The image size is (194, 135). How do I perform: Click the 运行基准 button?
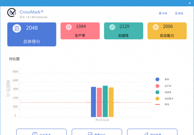(x=41, y=132)
